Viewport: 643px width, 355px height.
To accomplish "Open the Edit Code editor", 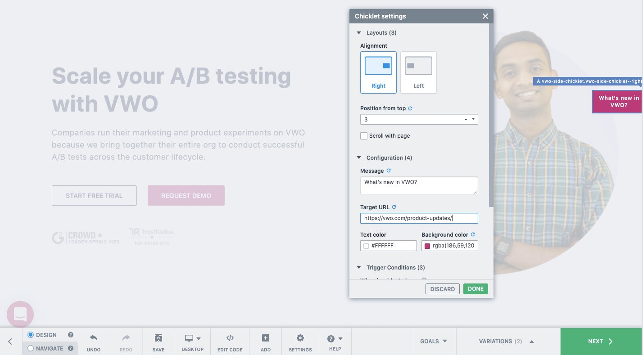I will 230,342.
